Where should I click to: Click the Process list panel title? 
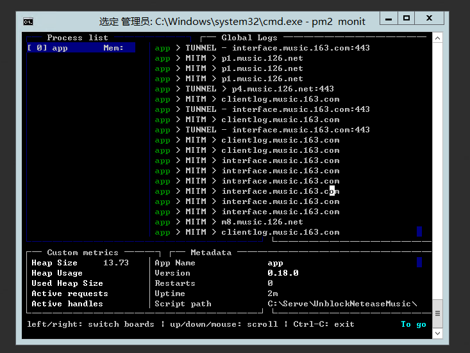(78, 38)
